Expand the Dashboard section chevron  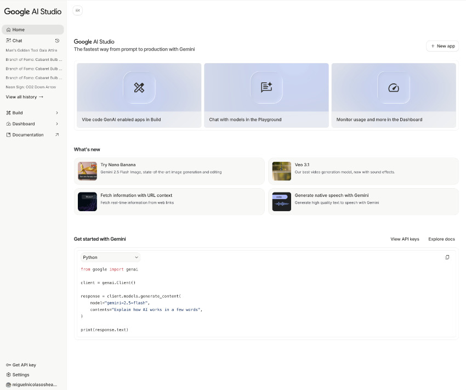(x=57, y=124)
